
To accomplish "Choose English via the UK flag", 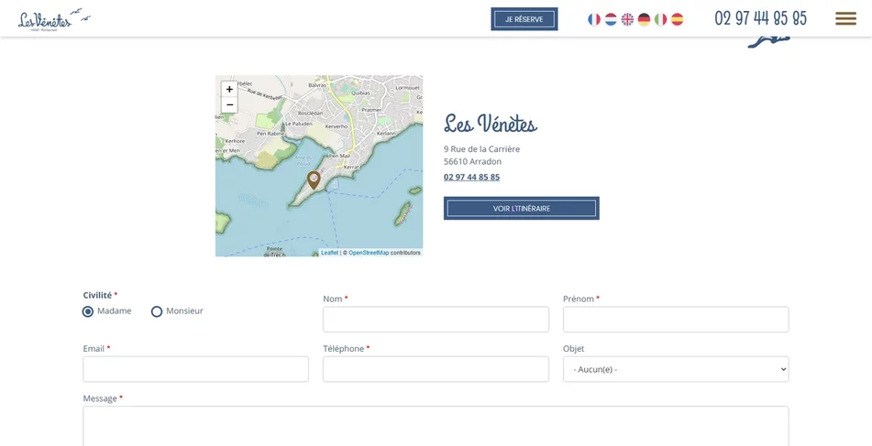I will (627, 19).
